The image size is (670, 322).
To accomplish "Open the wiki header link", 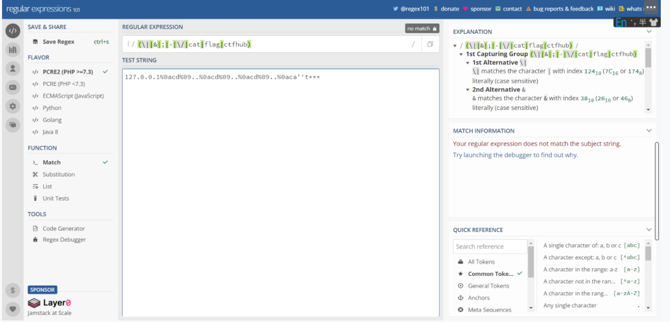I will click(x=606, y=9).
